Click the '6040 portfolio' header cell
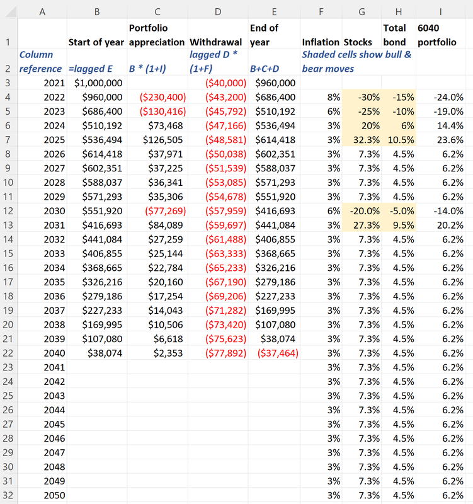 point(440,33)
